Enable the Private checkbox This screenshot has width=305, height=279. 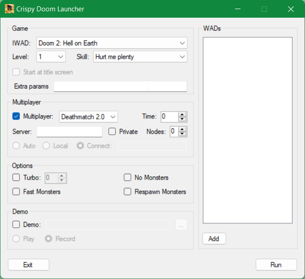(112, 132)
